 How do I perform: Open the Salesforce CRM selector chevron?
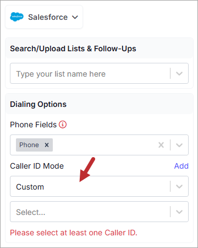coord(75,17)
